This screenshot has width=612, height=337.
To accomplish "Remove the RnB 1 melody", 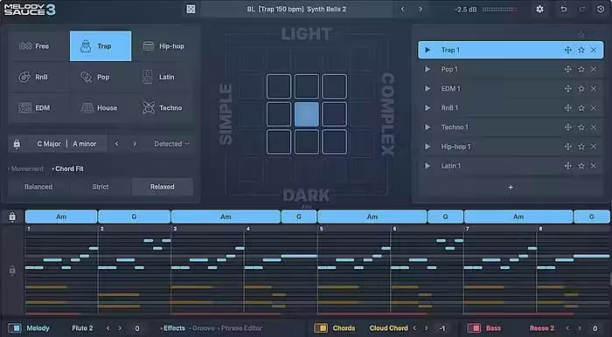I will (594, 107).
